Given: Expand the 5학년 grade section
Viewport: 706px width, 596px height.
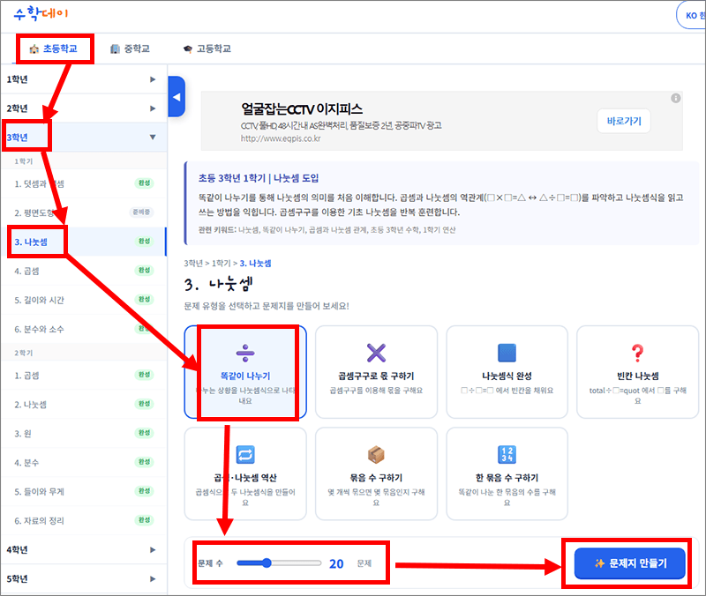Looking at the screenshot, I should pyautogui.click(x=84, y=579).
